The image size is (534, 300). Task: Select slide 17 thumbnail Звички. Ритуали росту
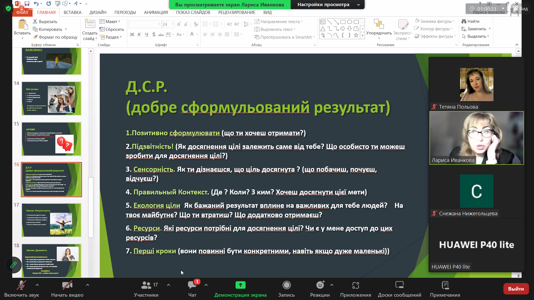pyautogui.click(x=51, y=220)
